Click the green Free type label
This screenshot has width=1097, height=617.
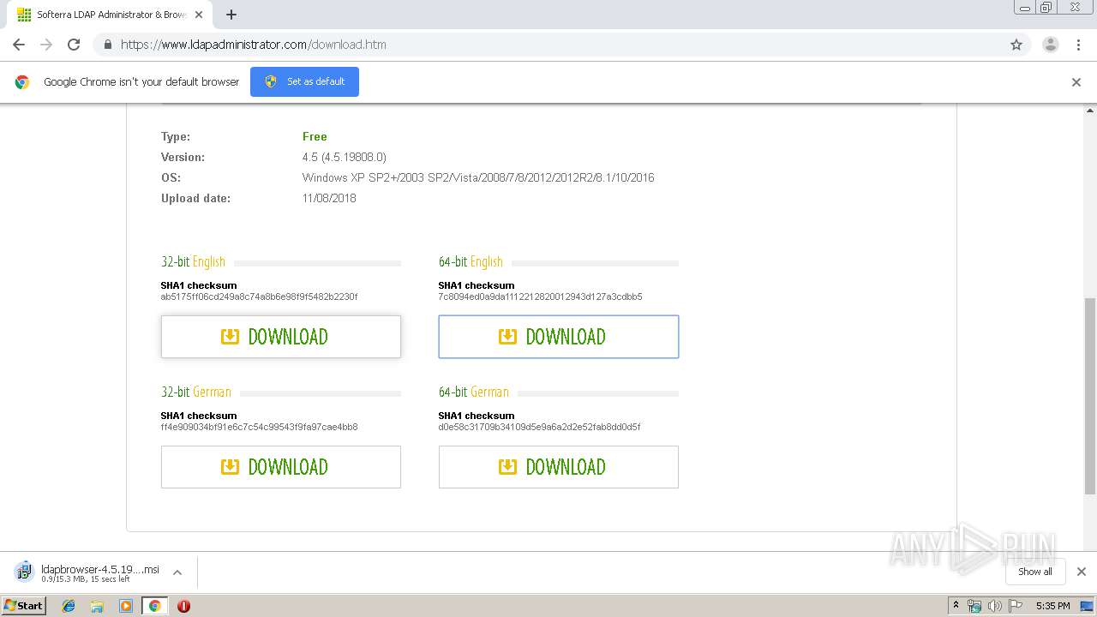pyautogui.click(x=315, y=136)
